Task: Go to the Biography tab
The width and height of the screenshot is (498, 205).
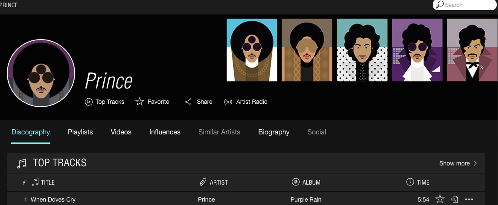Action: click(274, 132)
